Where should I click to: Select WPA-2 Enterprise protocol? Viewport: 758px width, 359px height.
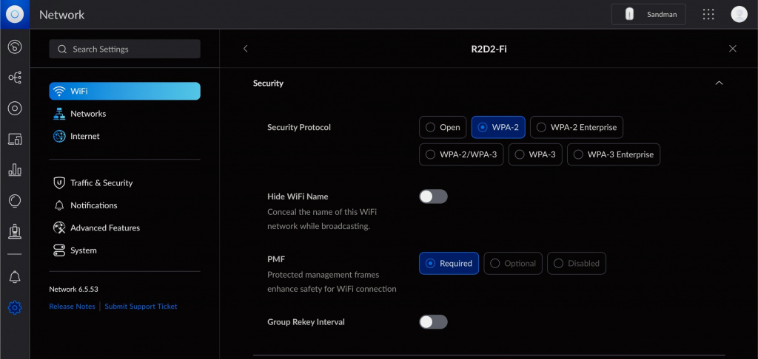coord(577,127)
